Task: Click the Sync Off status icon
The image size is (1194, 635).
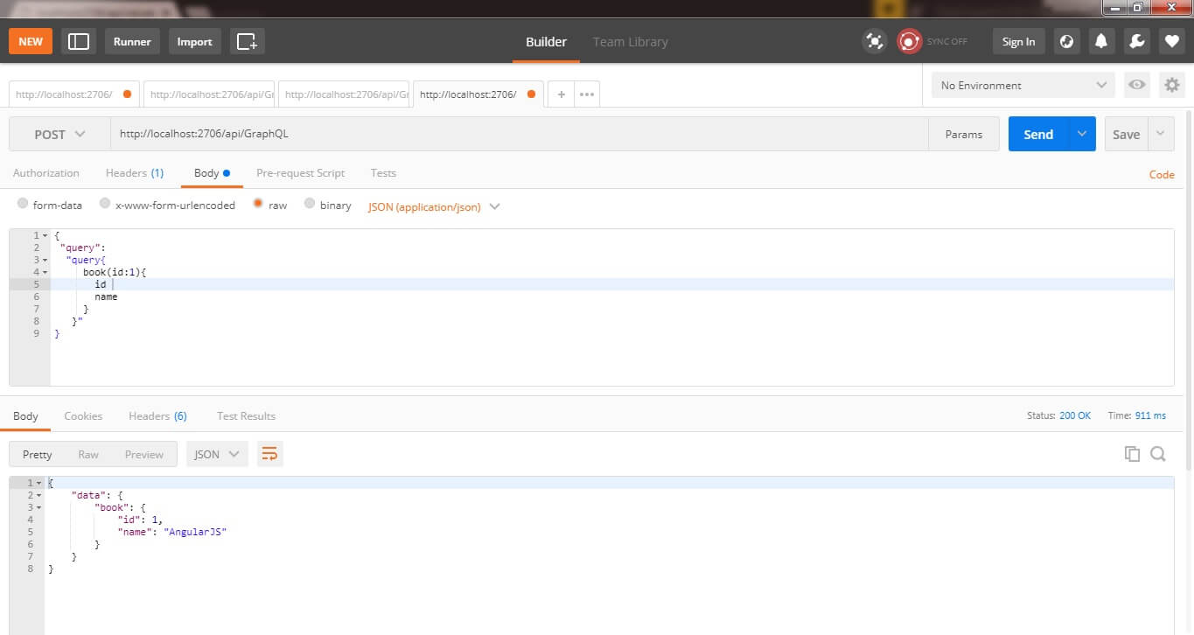Action: [910, 41]
